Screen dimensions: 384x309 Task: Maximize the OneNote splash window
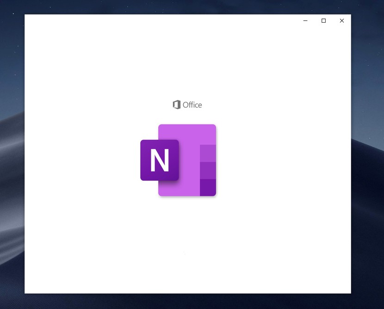[323, 21]
